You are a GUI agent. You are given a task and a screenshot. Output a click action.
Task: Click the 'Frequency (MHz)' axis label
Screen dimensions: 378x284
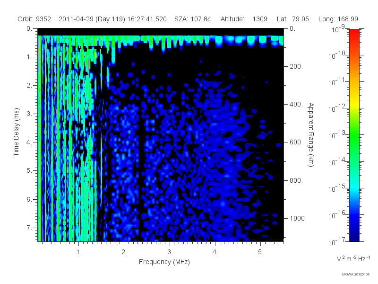click(x=164, y=262)
